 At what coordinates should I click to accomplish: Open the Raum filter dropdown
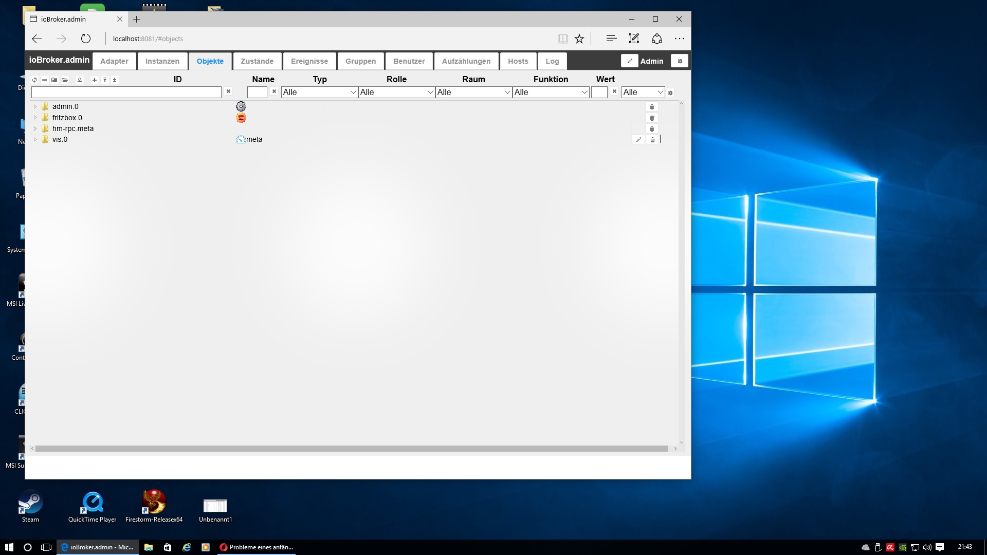coord(473,92)
